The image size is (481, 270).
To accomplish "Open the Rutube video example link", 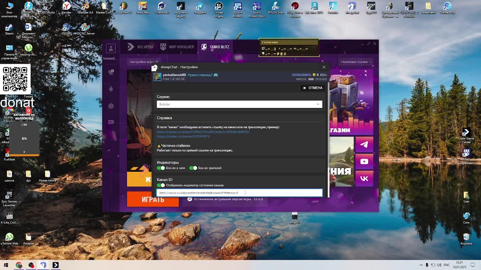I will [x=203, y=132].
